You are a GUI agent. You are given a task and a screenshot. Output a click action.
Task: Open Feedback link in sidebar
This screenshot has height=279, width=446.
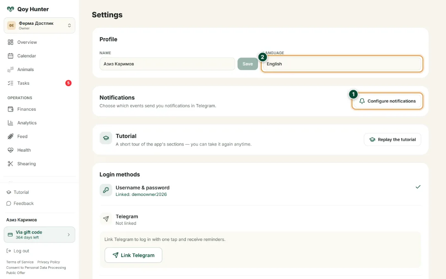coord(20,203)
